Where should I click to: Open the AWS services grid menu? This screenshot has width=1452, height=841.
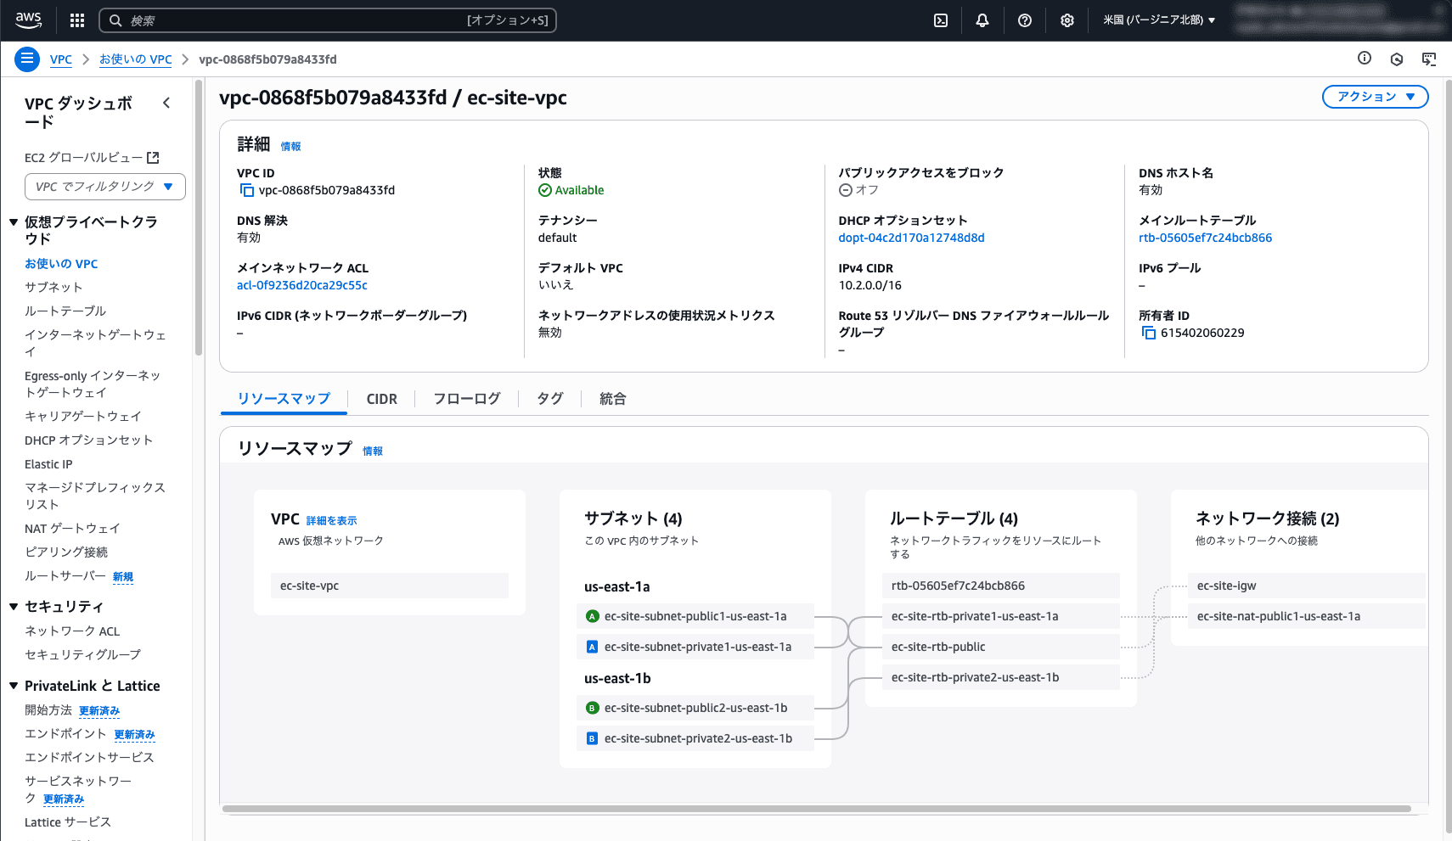click(x=77, y=20)
